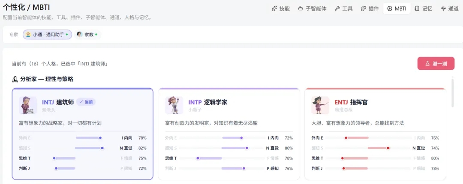Click the INTJ 82% value
Image resolution: width=463 pixels, height=184 pixels.
pyautogui.click(x=142, y=148)
